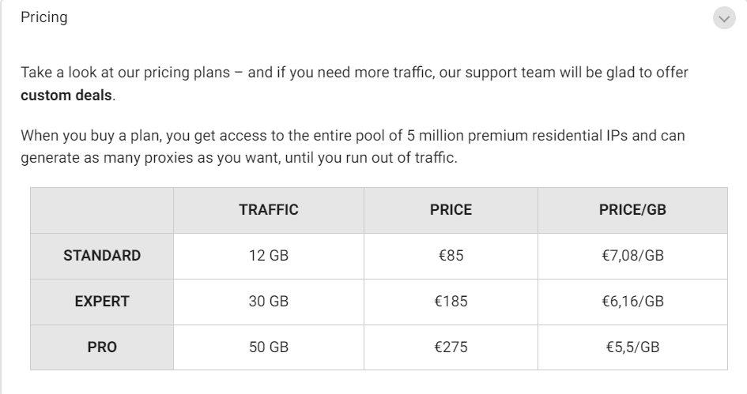Click the €5,5/GB cell

(632, 347)
